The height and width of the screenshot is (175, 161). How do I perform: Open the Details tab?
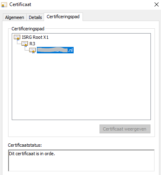35,17
